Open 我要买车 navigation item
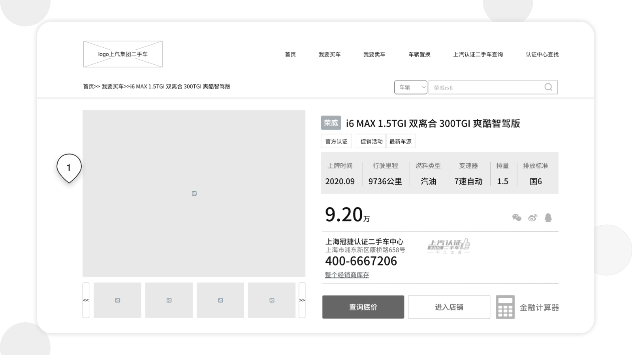 329,54
